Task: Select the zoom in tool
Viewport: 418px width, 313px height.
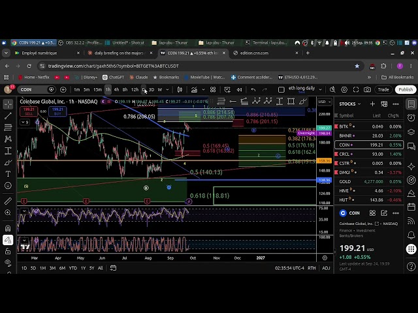Action: [8, 213]
